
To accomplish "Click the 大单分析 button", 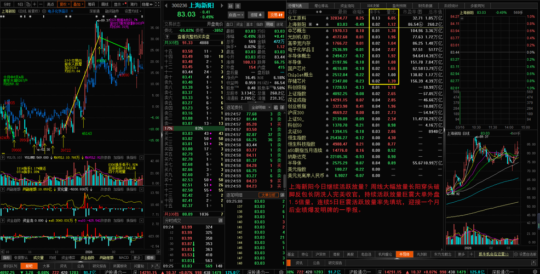I will 268,195.
